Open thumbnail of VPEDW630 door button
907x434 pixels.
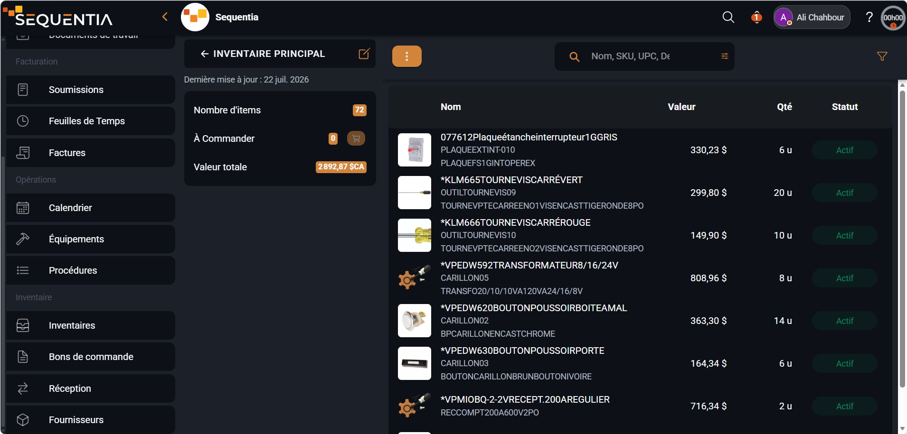(x=415, y=363)
